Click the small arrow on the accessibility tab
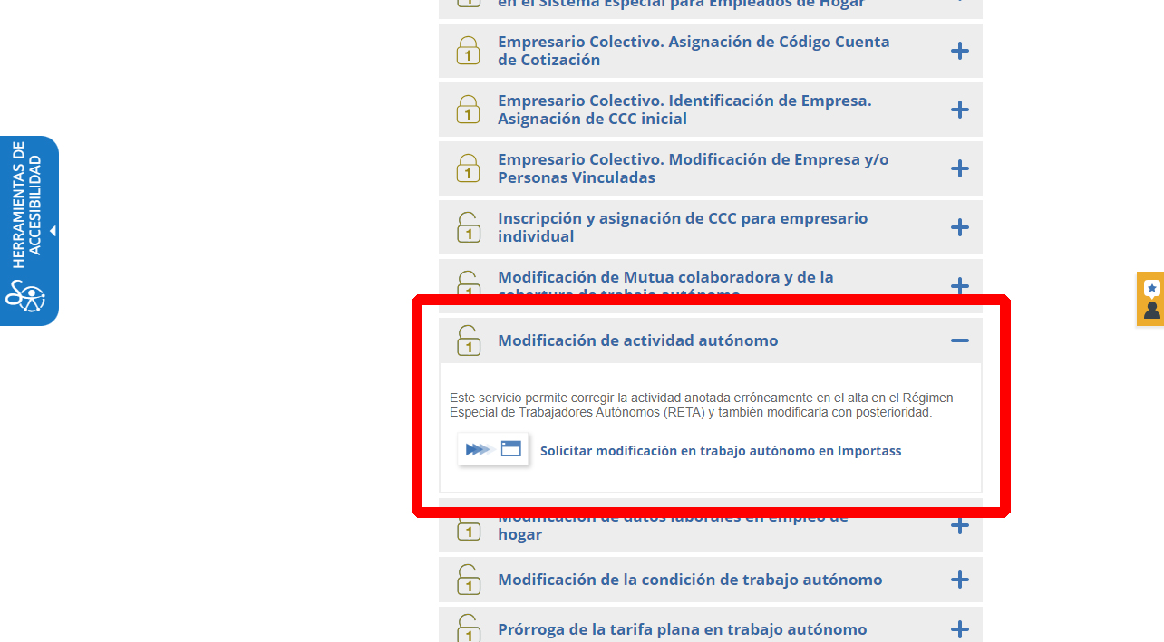 tap(53, 231)
